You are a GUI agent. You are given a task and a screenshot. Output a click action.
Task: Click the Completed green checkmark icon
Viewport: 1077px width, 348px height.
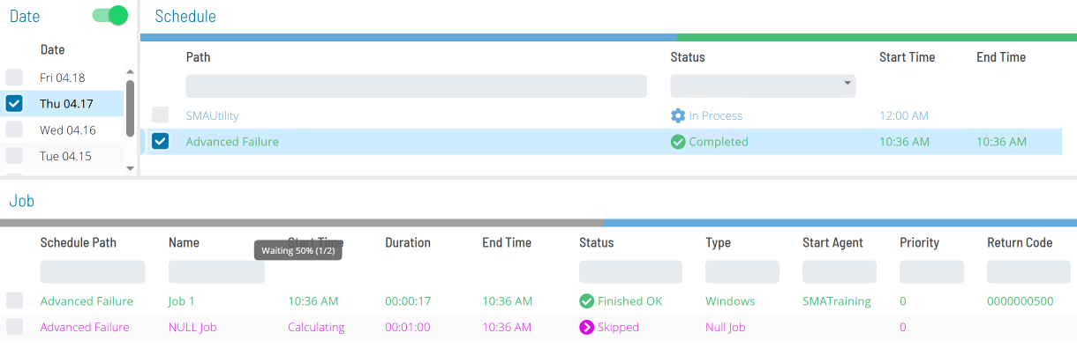678,142
